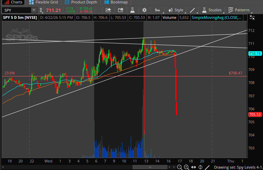
Task: Open the 5m timeframe selector
Action: 158,10
